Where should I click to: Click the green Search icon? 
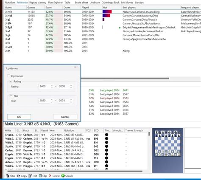(x=63, y=176)
